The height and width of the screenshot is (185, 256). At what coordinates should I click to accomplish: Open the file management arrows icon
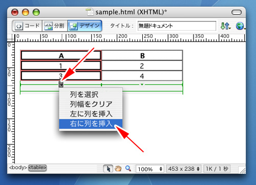pyautogui.click(x=225, y=26)
